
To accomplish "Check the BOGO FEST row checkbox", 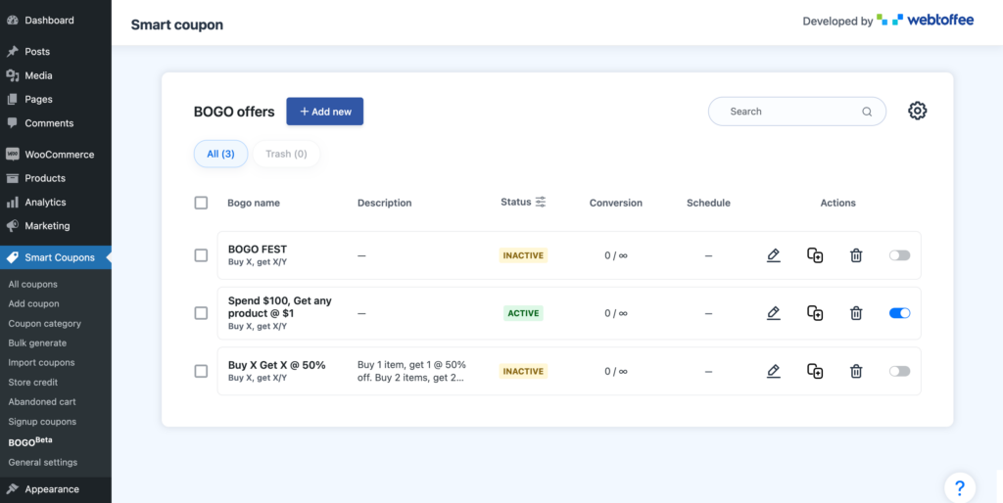I will pos(201,255).
